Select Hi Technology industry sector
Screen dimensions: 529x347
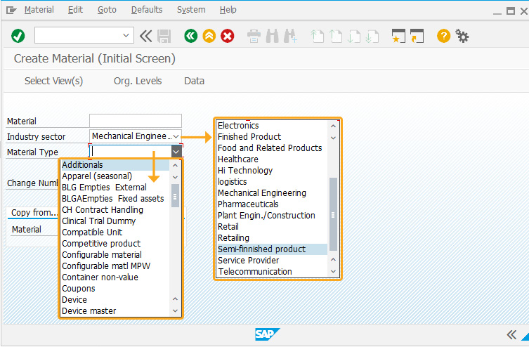[x=272, y=170]
